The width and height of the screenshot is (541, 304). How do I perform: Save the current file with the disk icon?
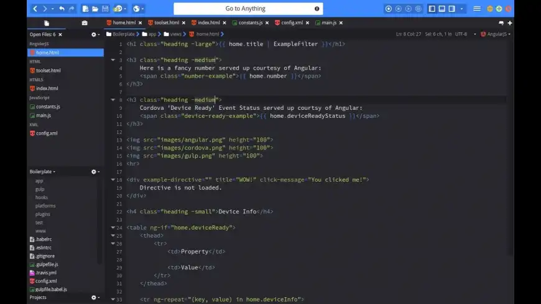tap(105, 9)
